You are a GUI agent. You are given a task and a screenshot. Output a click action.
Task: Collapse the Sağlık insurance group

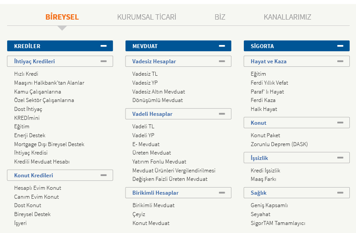point(340,192)
